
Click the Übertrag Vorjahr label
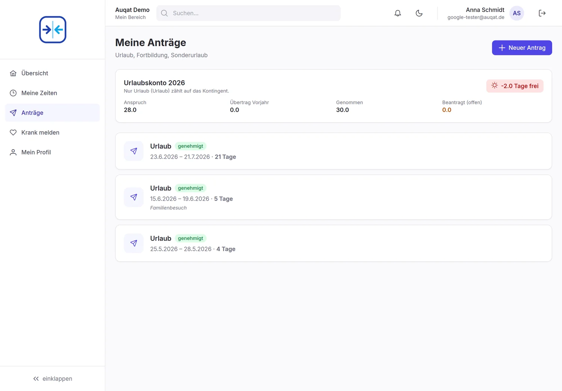[x=250, y=102]
